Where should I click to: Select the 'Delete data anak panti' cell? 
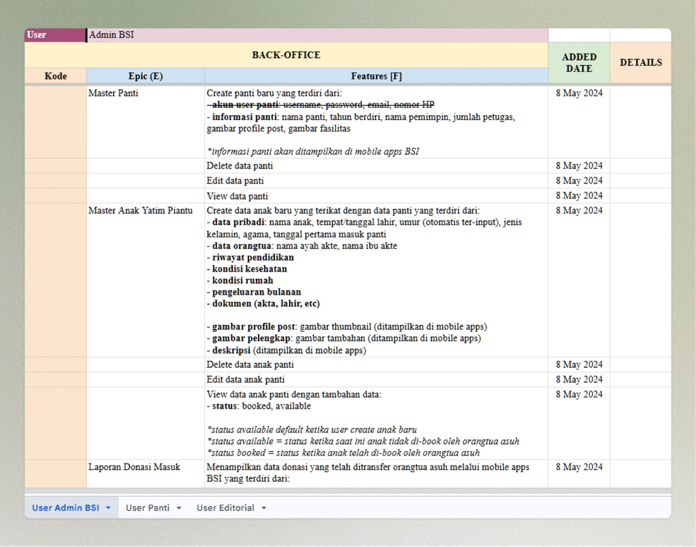(x=377, y=365)
